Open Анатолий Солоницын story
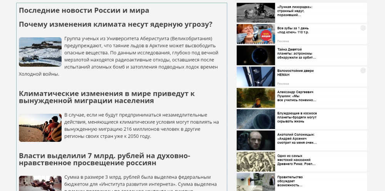The image size is (385, 191). click(x=297, y=139)
